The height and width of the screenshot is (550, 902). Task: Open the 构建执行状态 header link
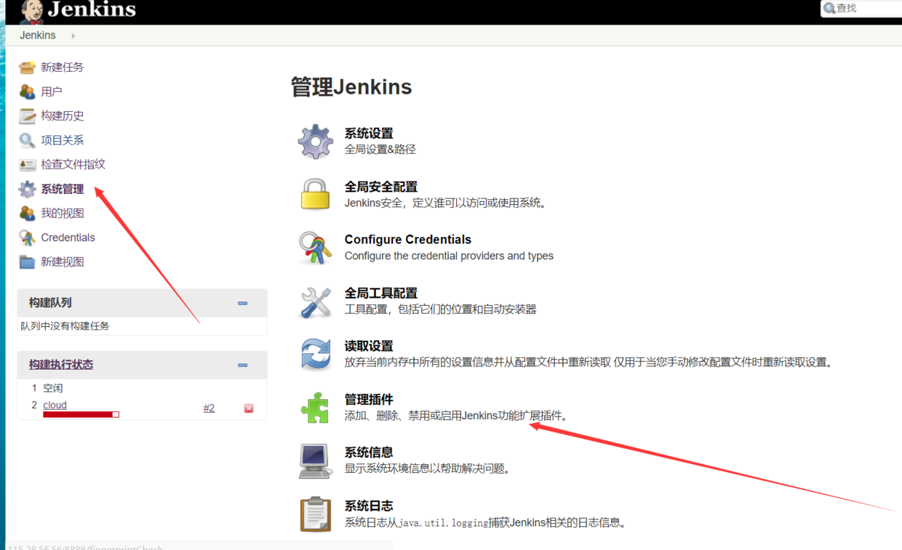pos(61,365)
